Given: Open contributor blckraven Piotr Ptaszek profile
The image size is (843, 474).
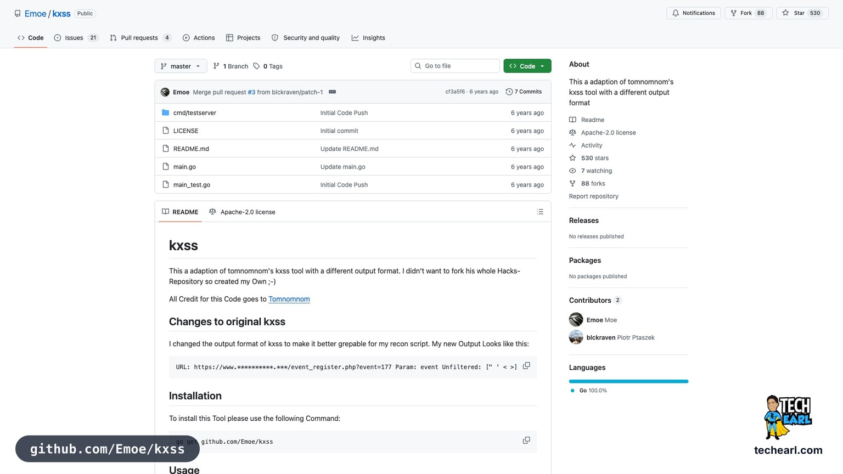Looking at the screenshot, I should [x=620, y=337].
